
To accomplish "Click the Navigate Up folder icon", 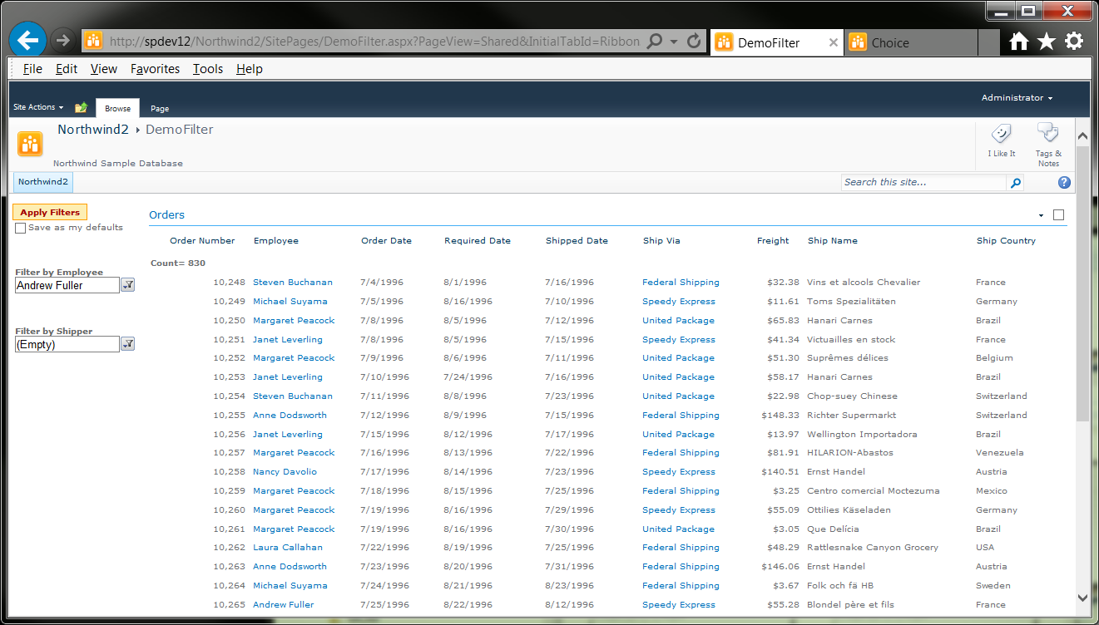I will (x=81, y=107).
